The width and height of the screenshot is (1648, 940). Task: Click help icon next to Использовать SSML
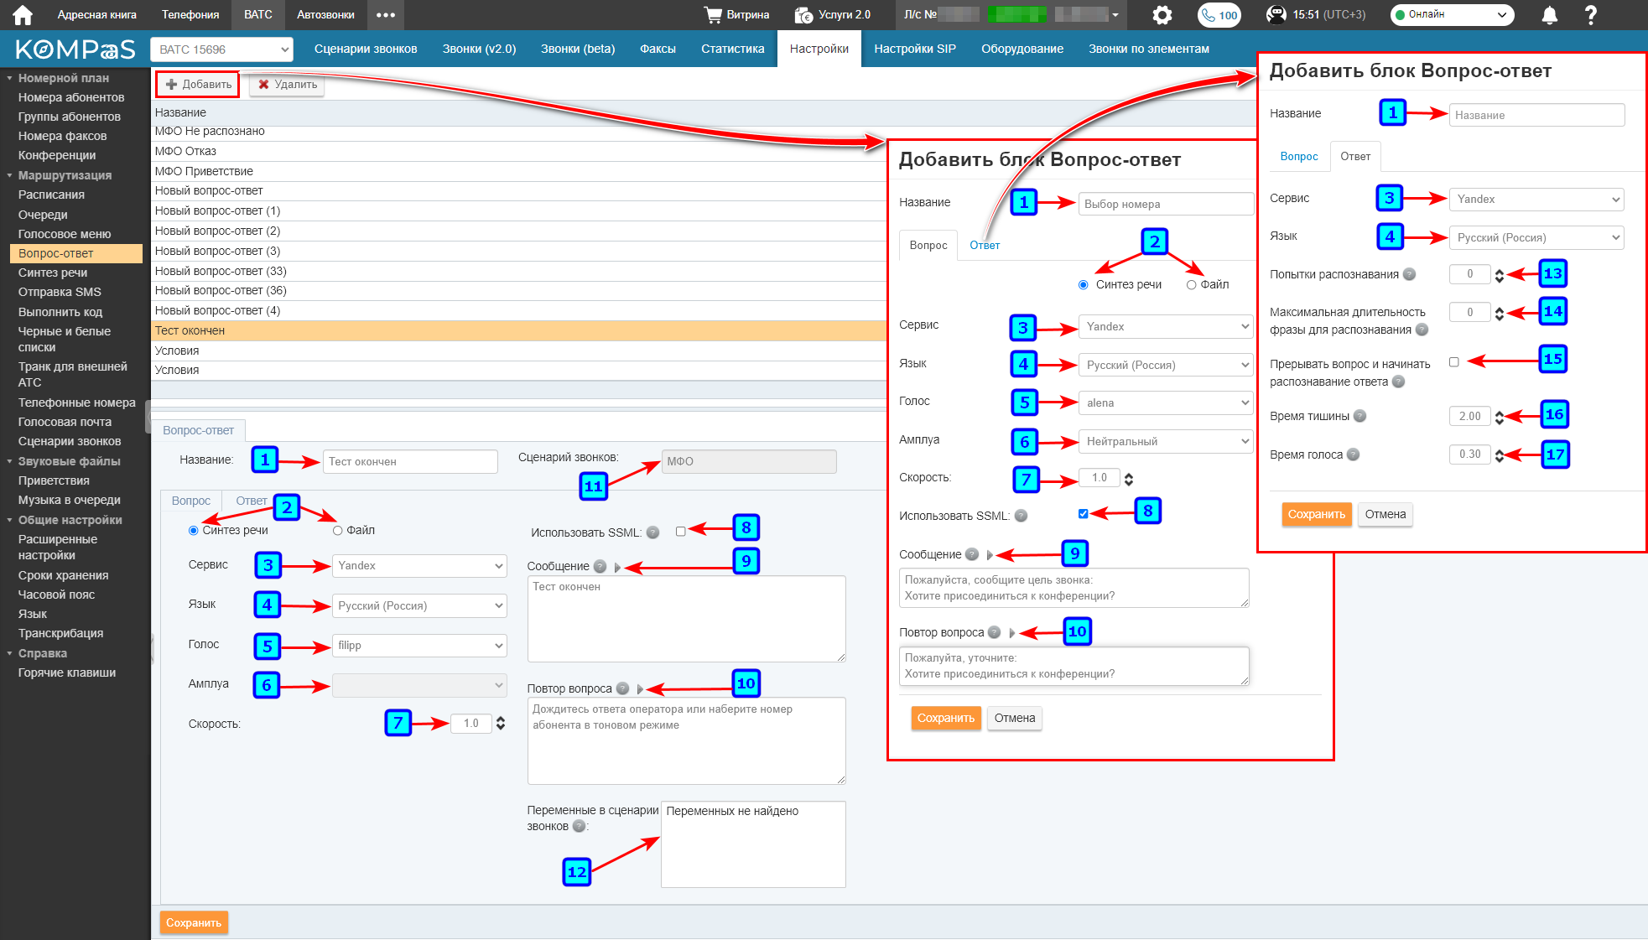coord(653,532)
